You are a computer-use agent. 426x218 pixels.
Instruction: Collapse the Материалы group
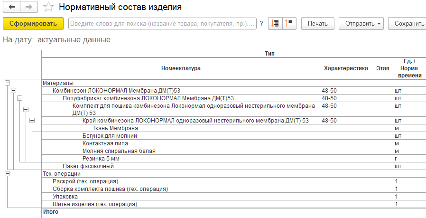pos(7,83)
